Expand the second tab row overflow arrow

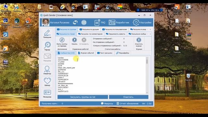coord(150,34)
